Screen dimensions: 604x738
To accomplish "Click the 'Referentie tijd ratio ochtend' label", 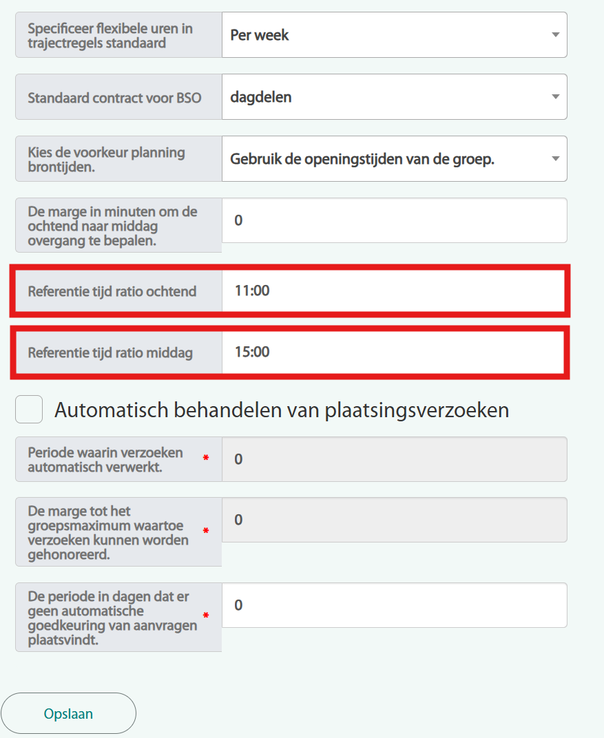I will [x=112, y=291].
